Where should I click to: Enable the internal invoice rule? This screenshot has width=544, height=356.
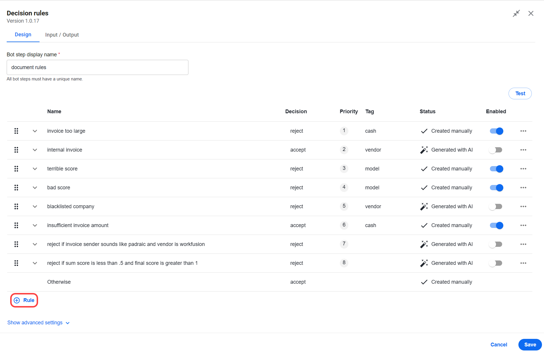pos(496,150)
